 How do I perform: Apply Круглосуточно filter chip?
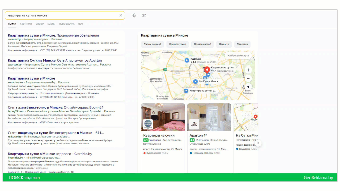[178, 44]
